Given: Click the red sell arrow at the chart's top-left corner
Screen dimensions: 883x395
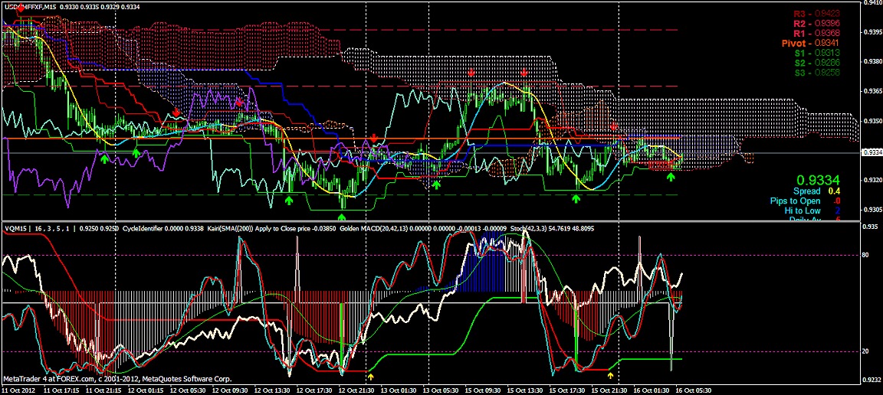Looking at the screenshot, I should tap(21, 8).
